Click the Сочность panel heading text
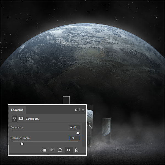 click(x=32, y=119)
